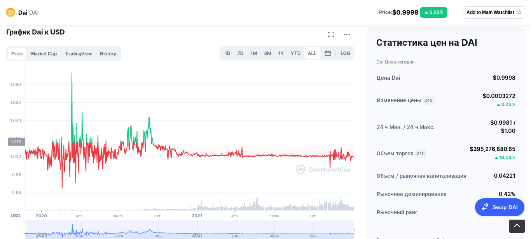Click the 19.04% volume change value
Screen dimensions: 531x239
click(x=505, y=158)
